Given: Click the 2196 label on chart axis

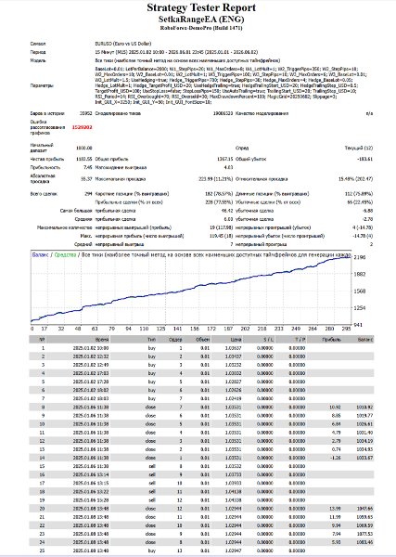Looking at the screenshot, I should pos(359,257).
